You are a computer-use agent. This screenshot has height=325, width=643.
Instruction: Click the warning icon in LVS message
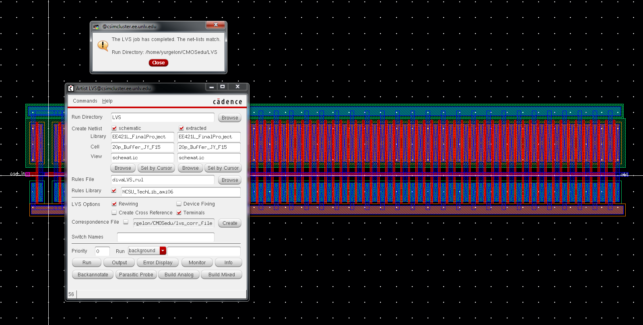[x=103, y=45]
